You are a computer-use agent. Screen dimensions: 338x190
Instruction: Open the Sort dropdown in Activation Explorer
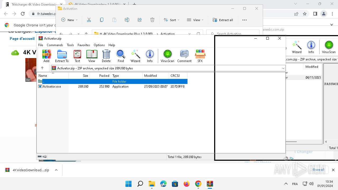point(171,20)
